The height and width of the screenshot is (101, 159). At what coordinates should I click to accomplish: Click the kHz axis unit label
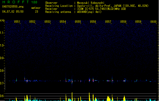(2, 20)
